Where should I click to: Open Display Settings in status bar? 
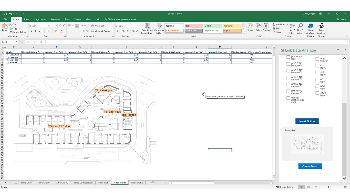[285, 187]
